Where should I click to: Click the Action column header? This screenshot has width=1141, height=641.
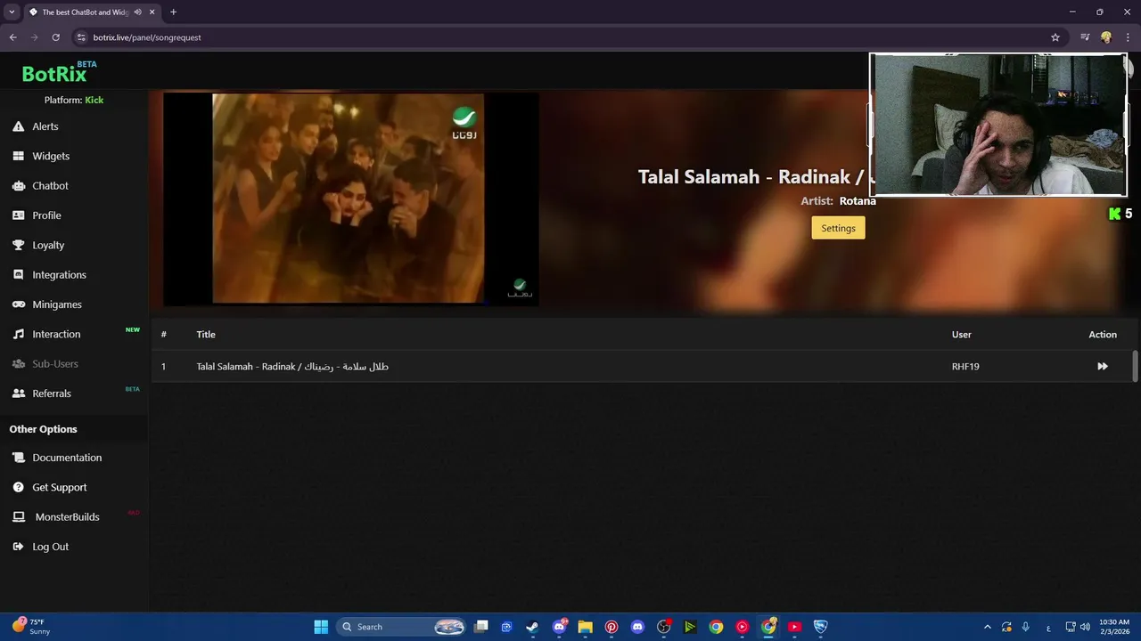pyautogui.click(x=1103, y=334)
